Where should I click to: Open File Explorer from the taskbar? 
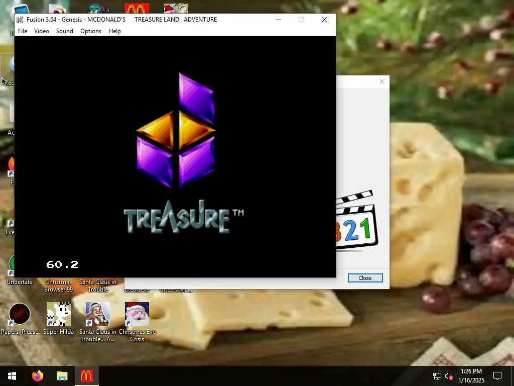coord(62,376)
